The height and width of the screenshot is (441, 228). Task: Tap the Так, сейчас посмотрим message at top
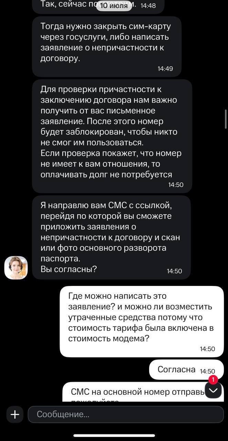[69, 5]
